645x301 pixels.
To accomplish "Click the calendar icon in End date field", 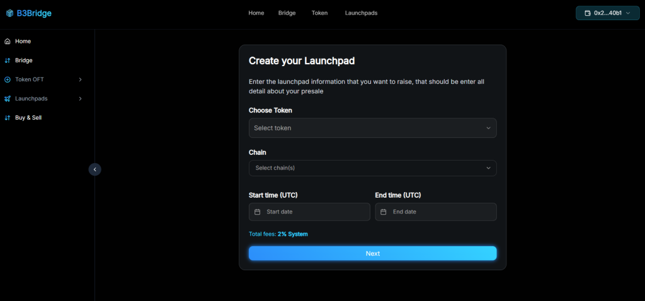I will 383,212.
